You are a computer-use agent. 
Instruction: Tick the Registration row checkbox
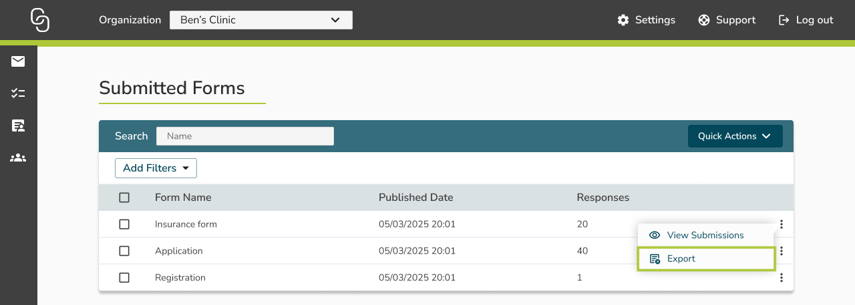(124, 278)
